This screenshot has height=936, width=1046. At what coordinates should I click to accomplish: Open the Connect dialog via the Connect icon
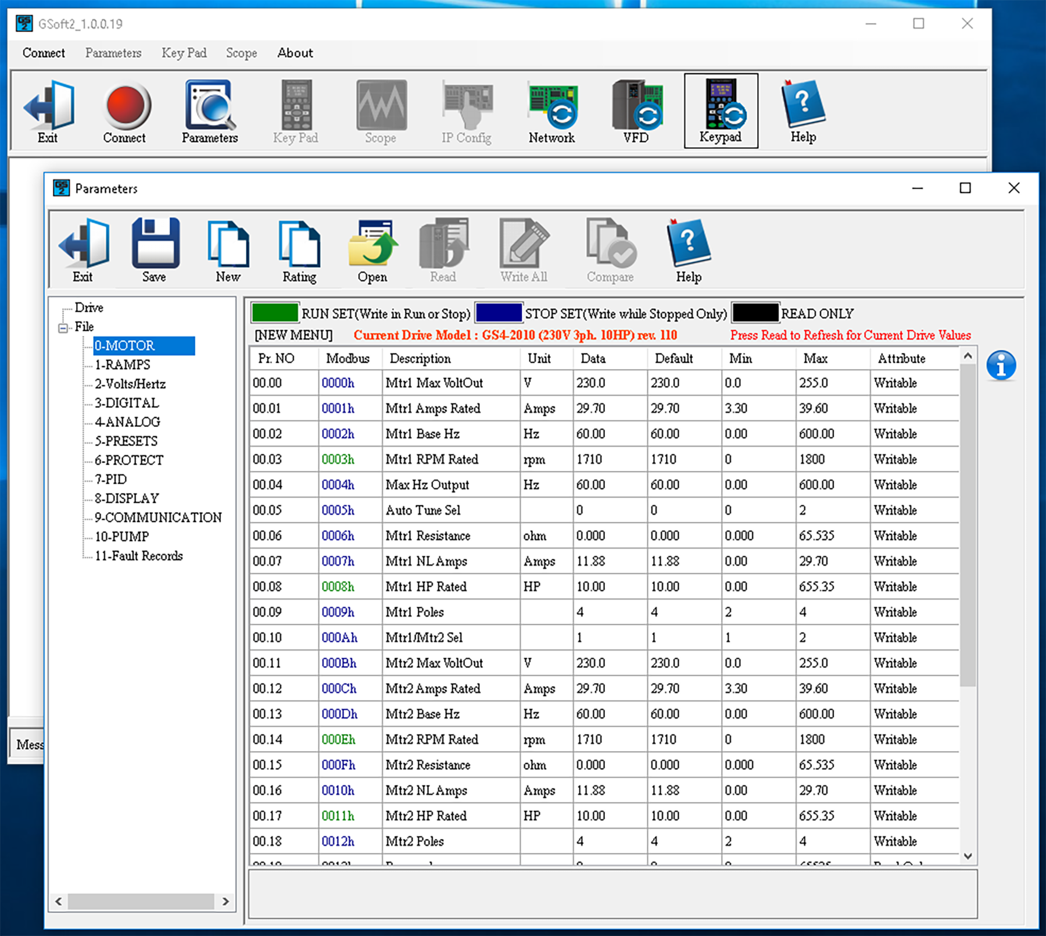click(124, 110)
